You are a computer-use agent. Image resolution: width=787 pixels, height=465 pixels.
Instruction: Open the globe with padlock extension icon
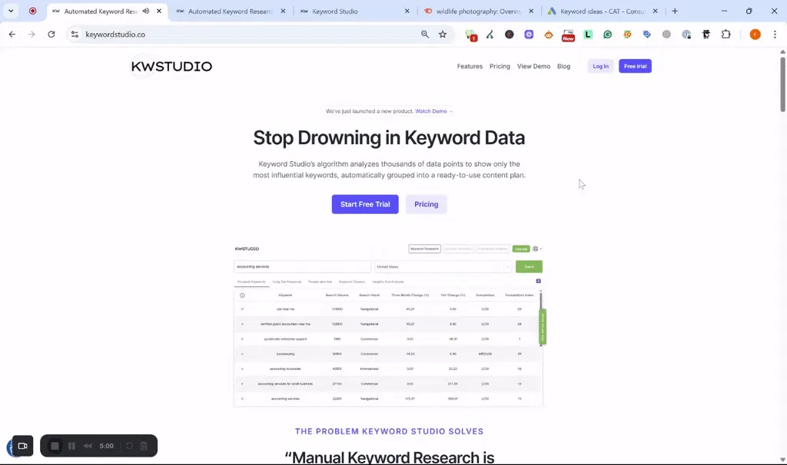(x=686, y=35)
